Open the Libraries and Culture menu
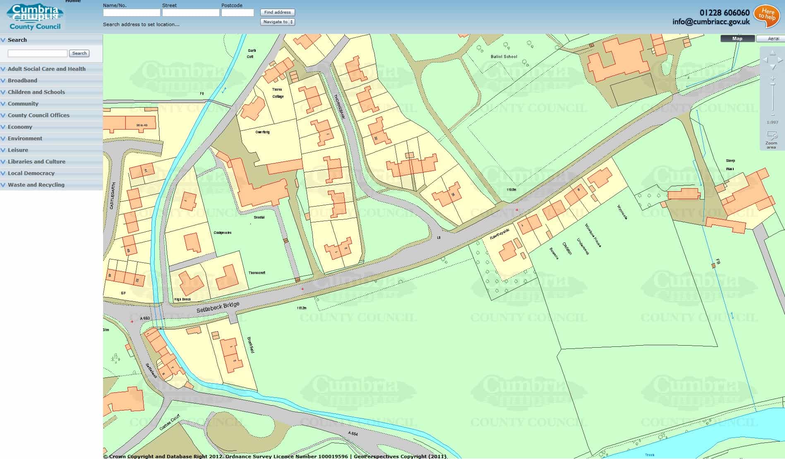785x459 pixels. point(36,162)
